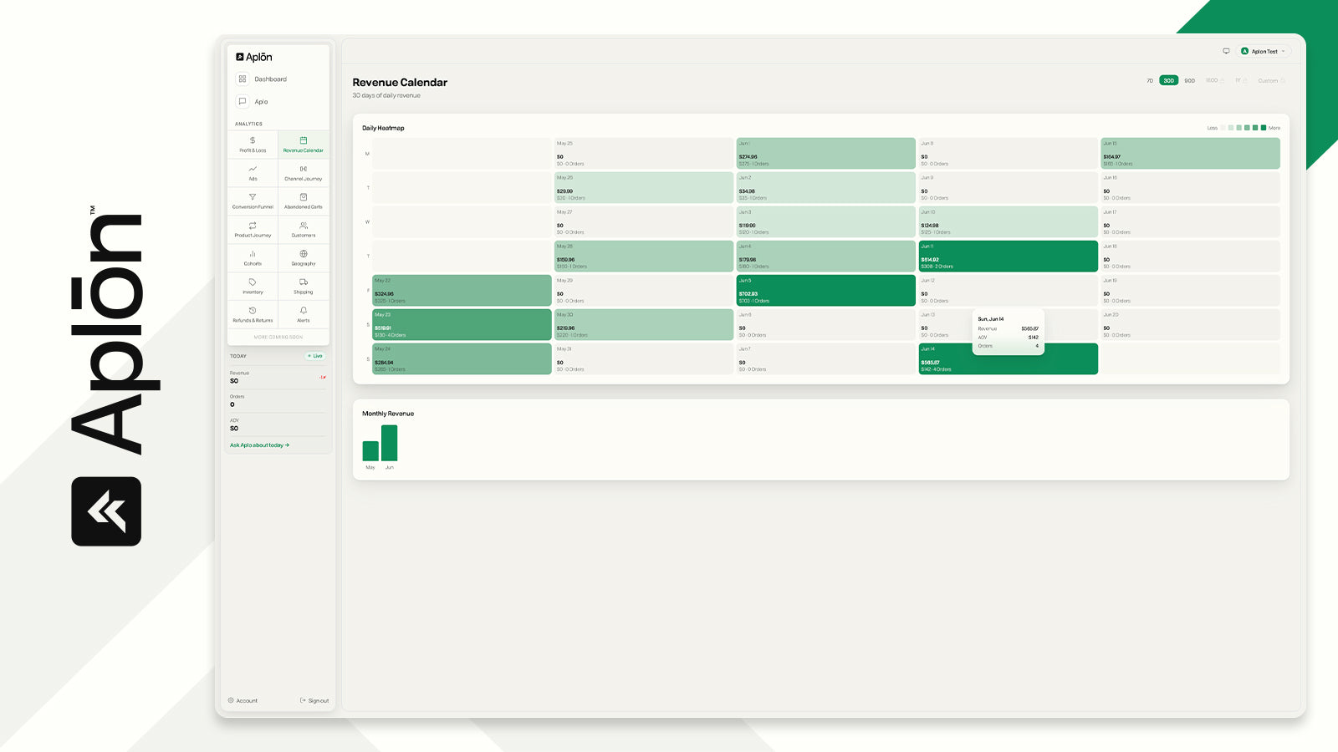This screenshot has width=1338, height=752.
Task: Open the Inventory tag tile
Action: [x=253, y=286]
